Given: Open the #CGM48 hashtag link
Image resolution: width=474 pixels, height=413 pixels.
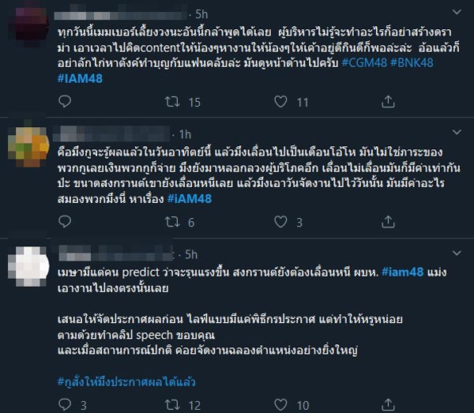Looking at the screenshot, I should click(x=367, y=62).
